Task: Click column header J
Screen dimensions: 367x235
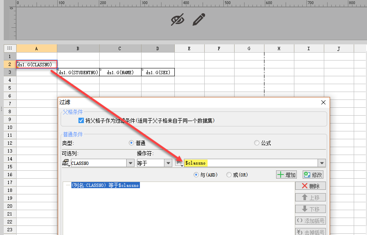Action: pos(339,48)
